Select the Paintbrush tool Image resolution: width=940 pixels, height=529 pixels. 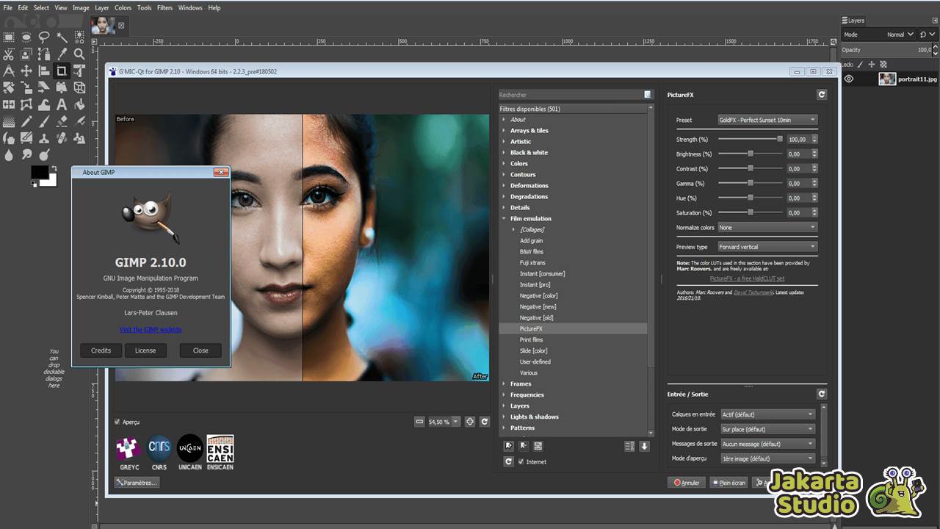(x=44, y=122)
